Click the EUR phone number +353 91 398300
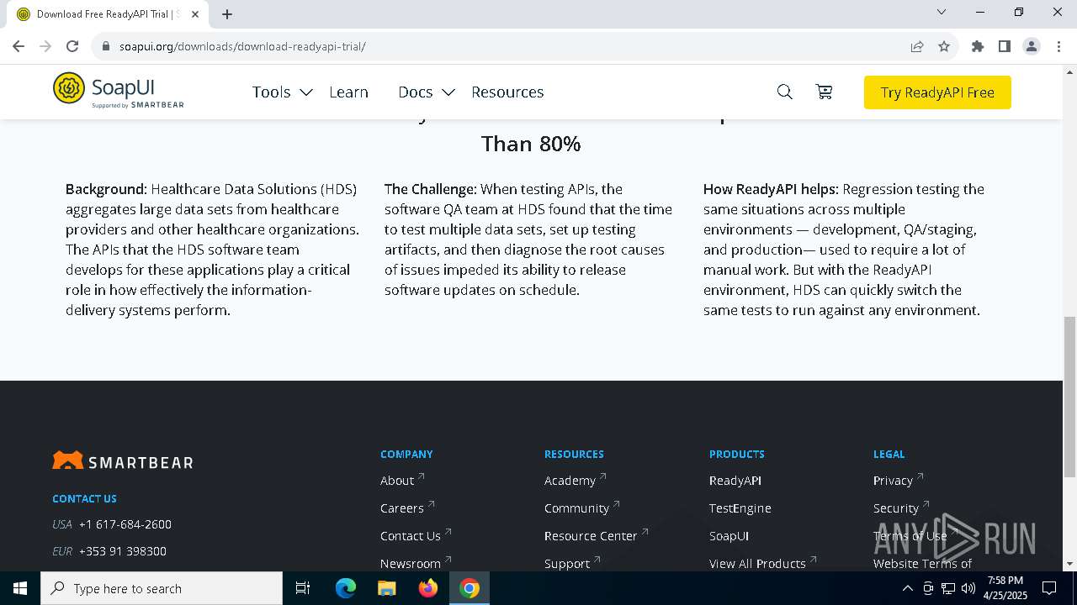This screenshot has width=1077, height=605. [x=123, y=550]
